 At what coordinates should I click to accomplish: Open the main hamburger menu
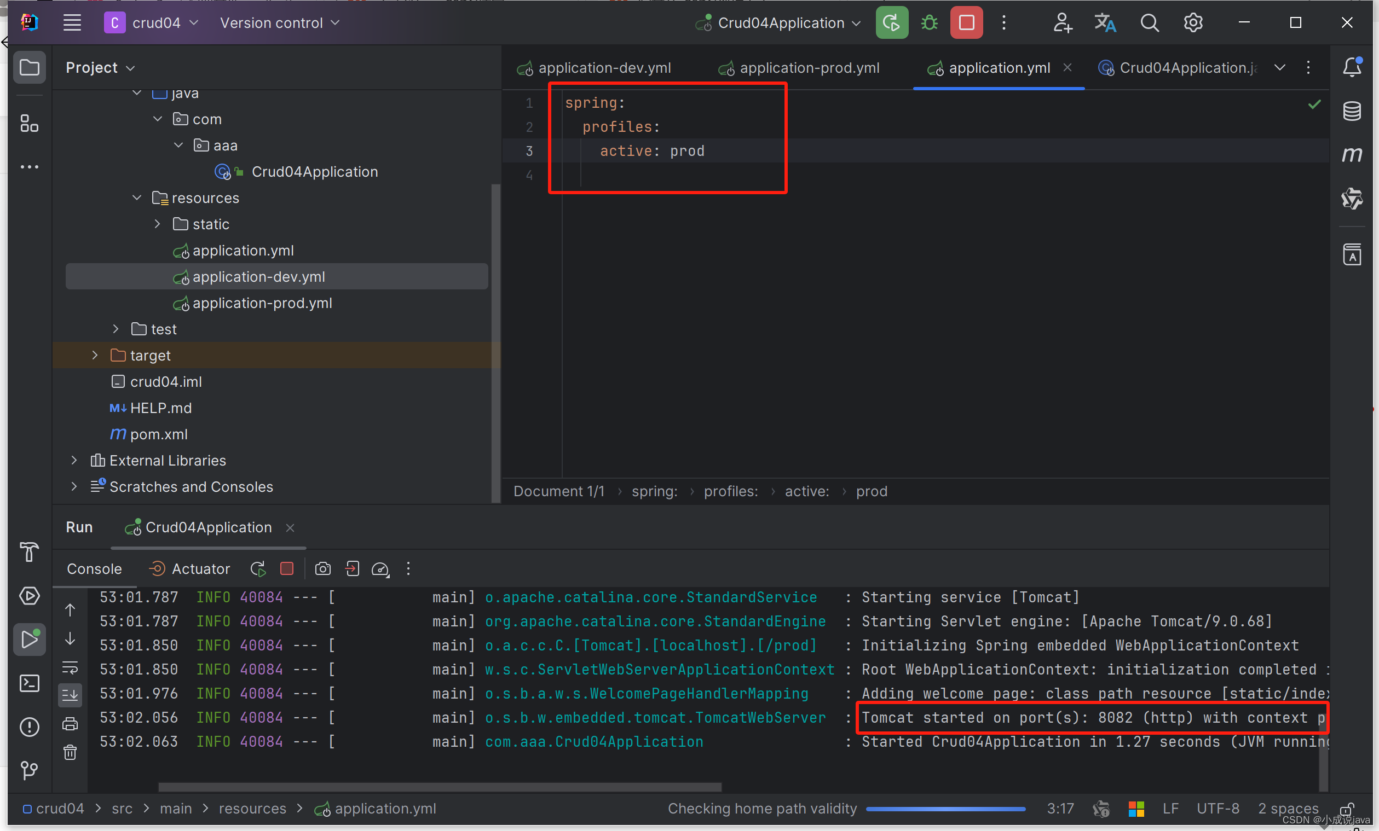pyautogui.click(x=72, y=23)
